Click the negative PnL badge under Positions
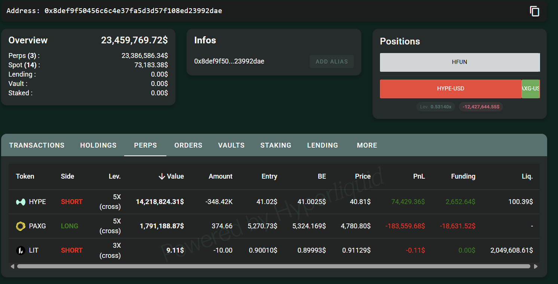This screenshot has width=558, height=284. (481, 106)
